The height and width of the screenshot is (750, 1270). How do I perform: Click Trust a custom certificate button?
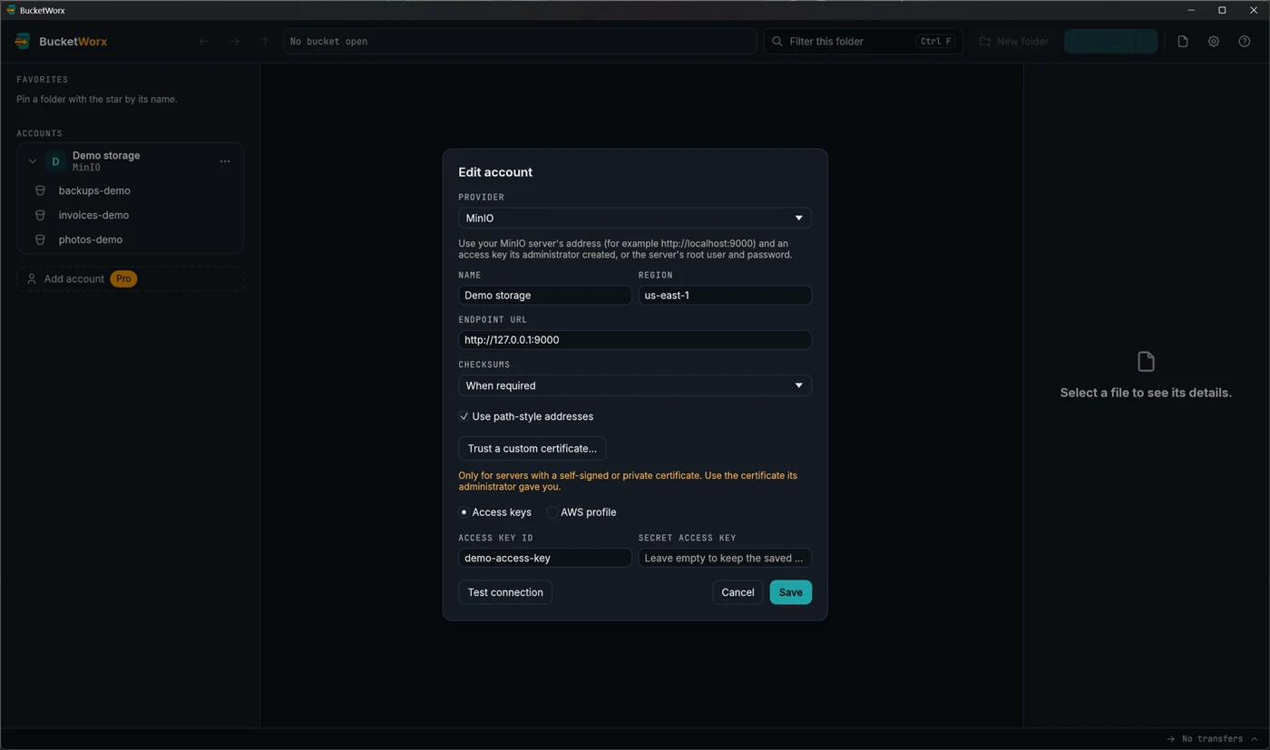pyautogui.click(x=532, y=448)
